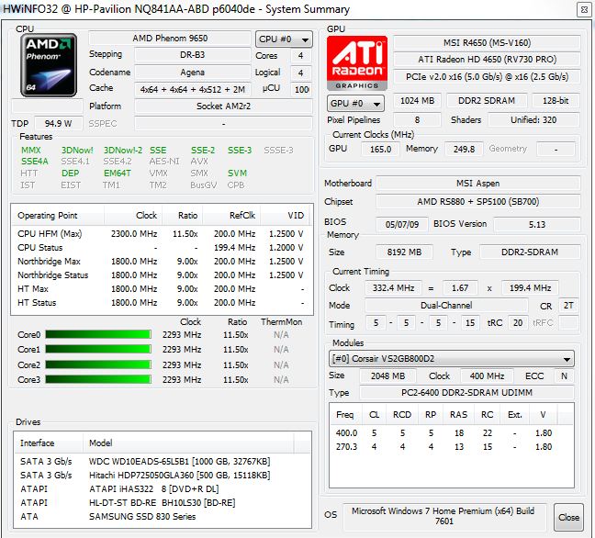Click the tRC value 20 field
Screen dimensions: 595x538
pyautogui.click(x=518, y=323)
